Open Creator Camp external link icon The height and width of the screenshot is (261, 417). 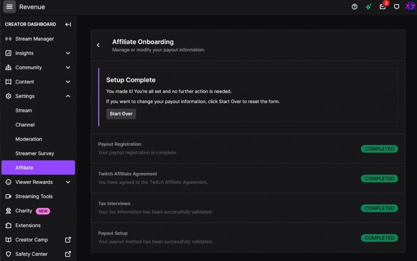(x=68, y=240)
